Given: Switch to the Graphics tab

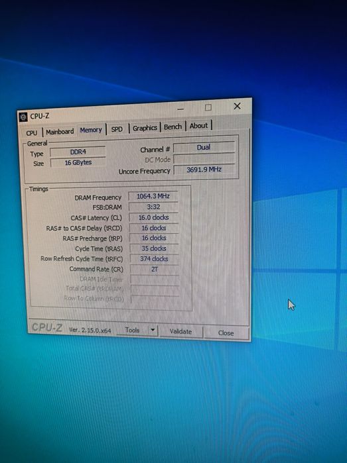Looking at the screenshot, I should point(145,128).
